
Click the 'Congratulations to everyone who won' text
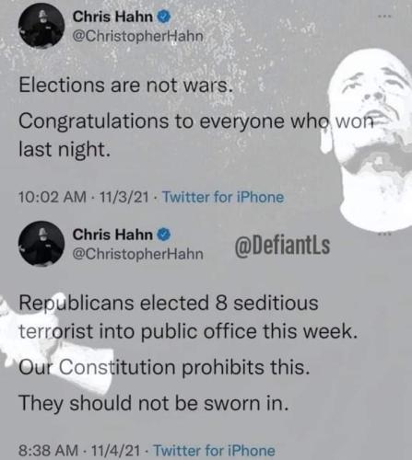click(x=197, y=121)
